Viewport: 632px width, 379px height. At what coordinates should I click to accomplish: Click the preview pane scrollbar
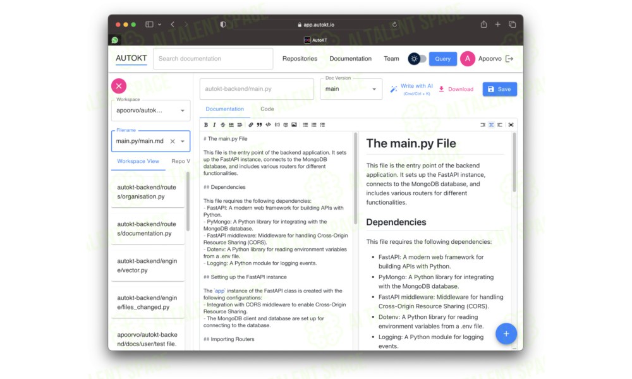click(514, 162)
